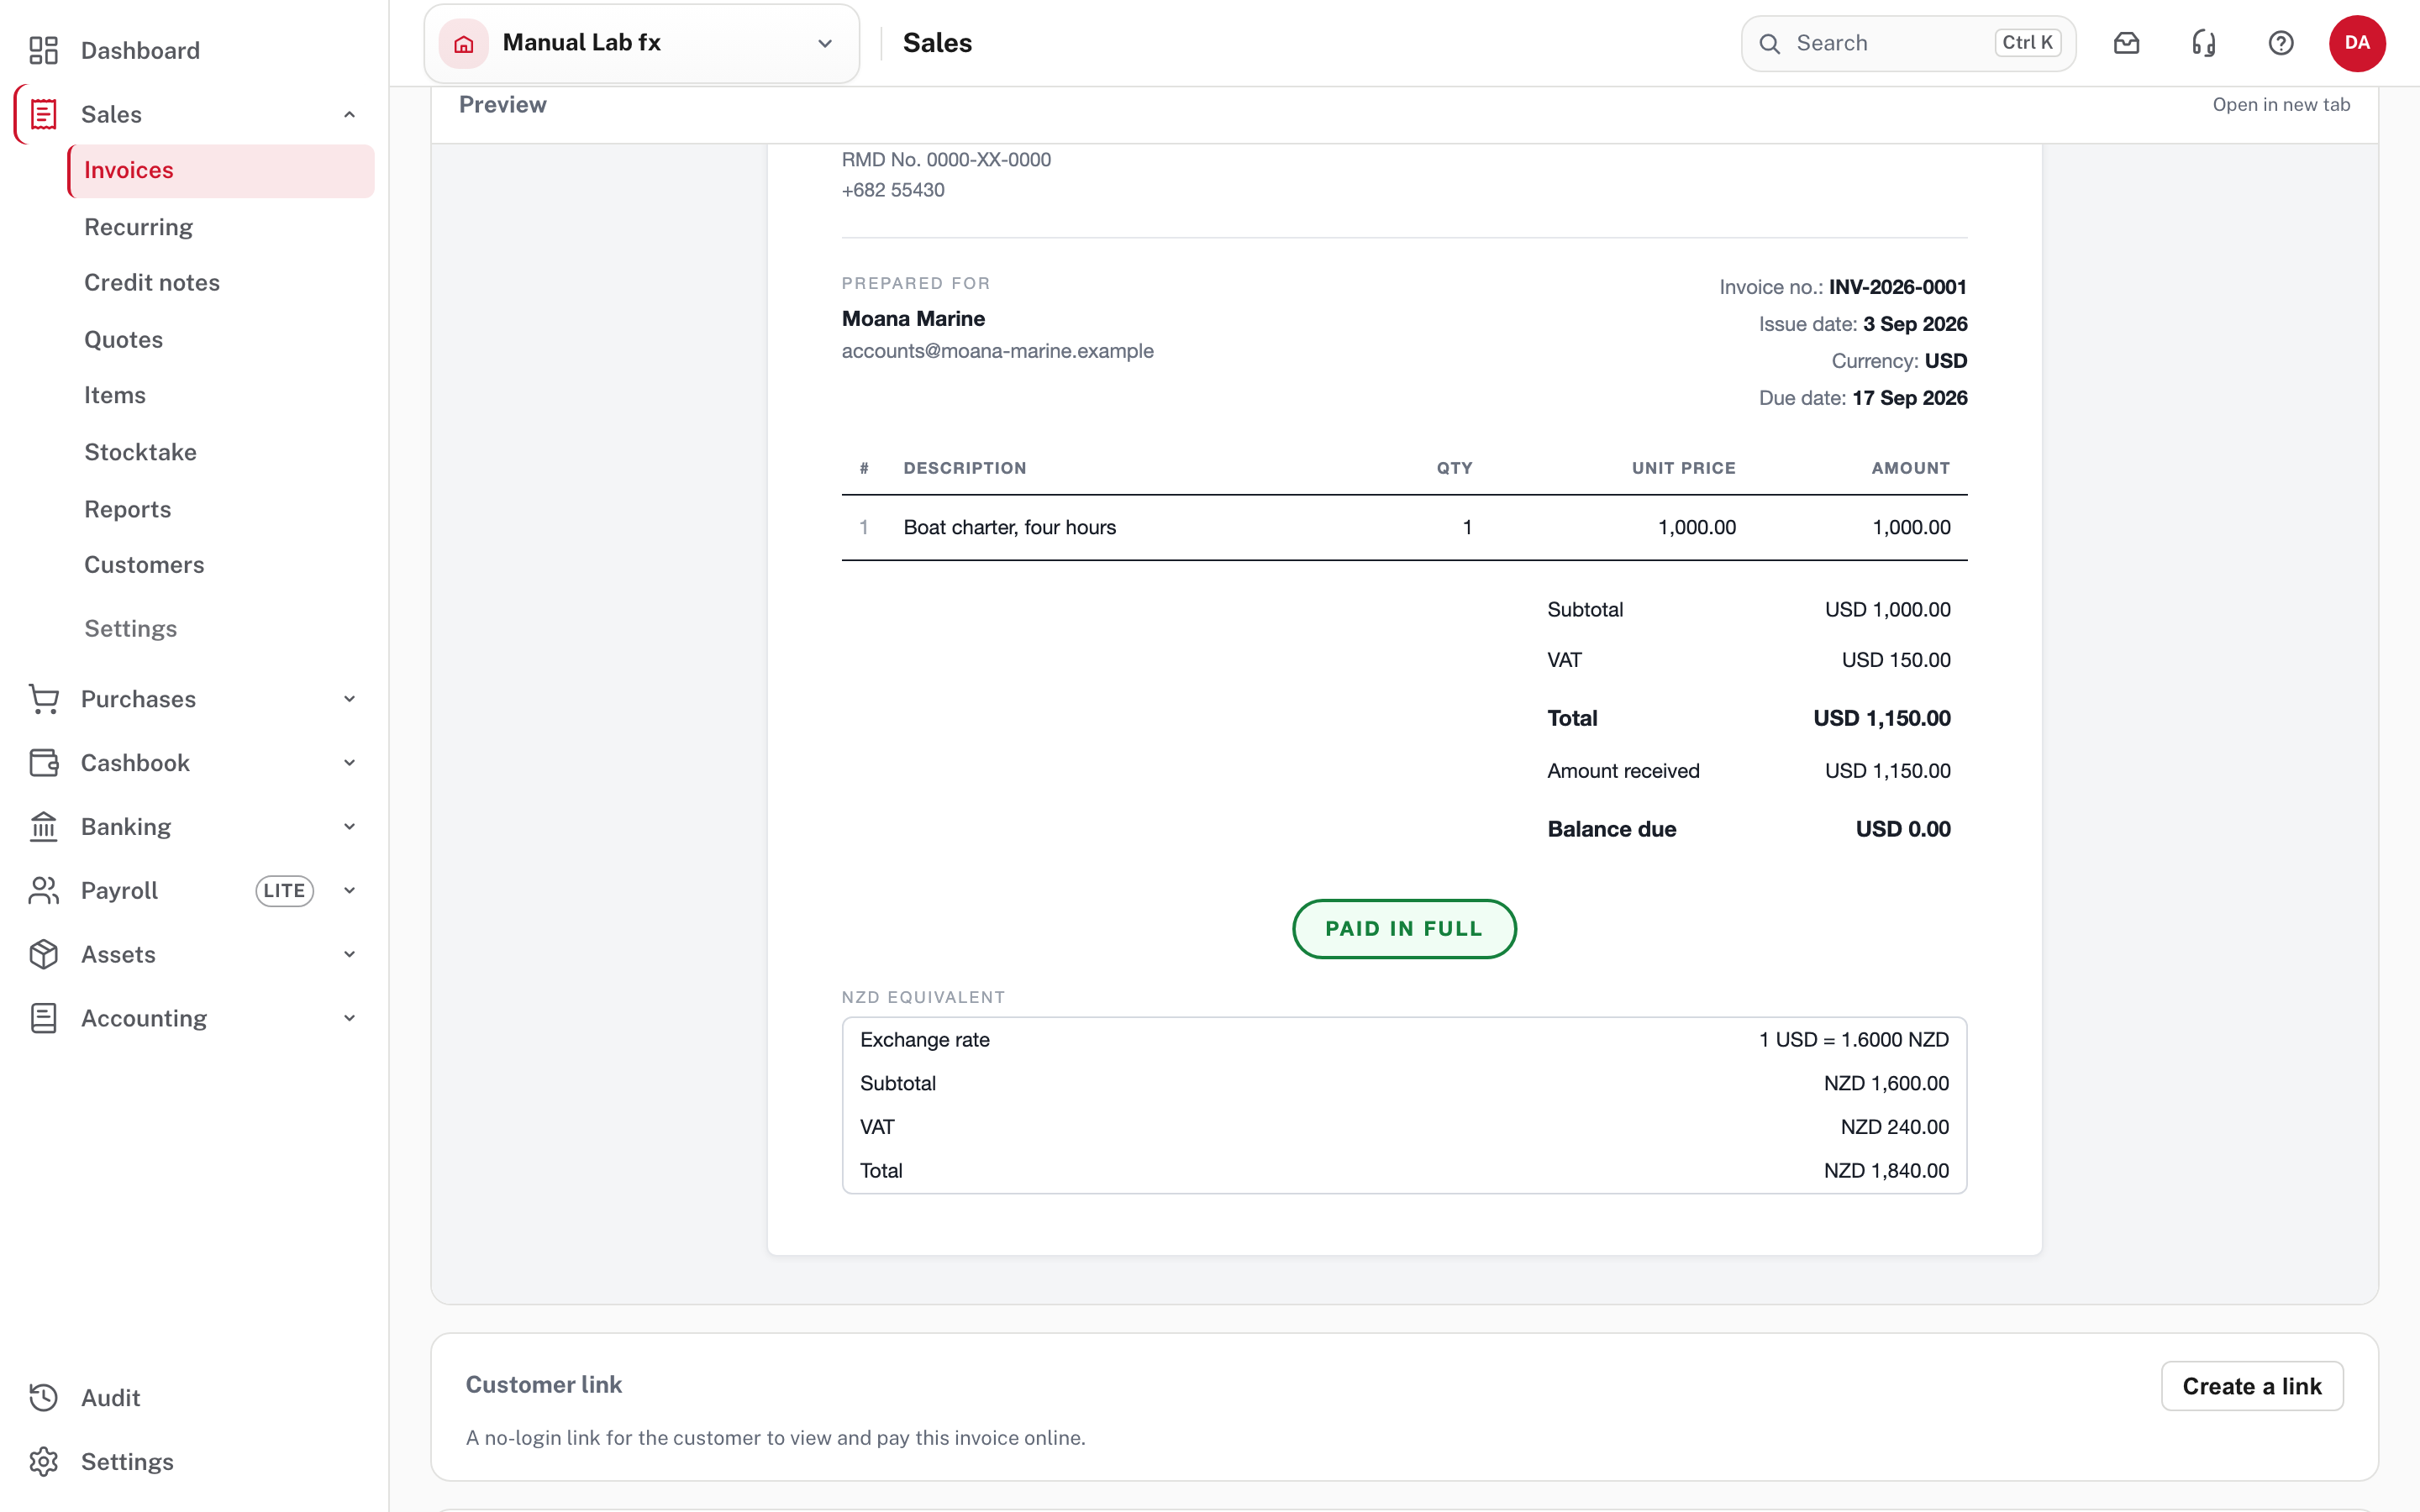2420x1512 pixels.
Task: Click the Cashbook wallet icon
Action: (x=43, y=763)
